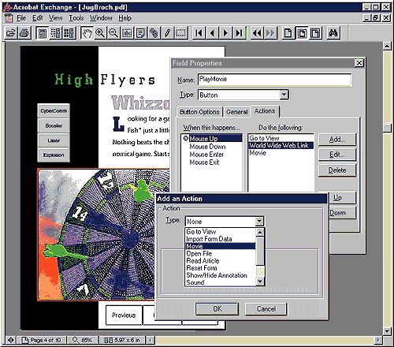
Task: Open the View menu
Action: point(56,18)
